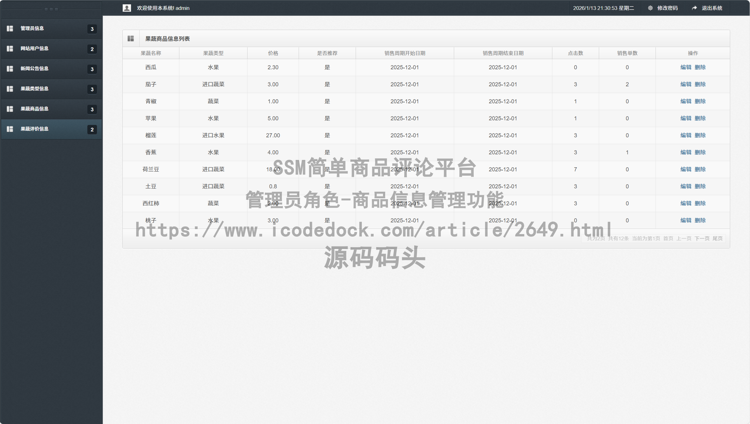Click the 网站用户信息 sidebar panel icon
Image resolution: width=750 pixels, height=424 pixels.
10,49
